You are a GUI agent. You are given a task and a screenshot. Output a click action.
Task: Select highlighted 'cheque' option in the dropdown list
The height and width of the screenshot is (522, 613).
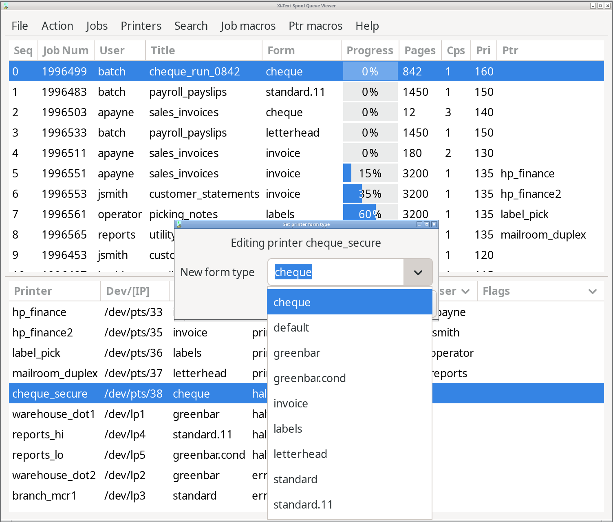point(350,302)
